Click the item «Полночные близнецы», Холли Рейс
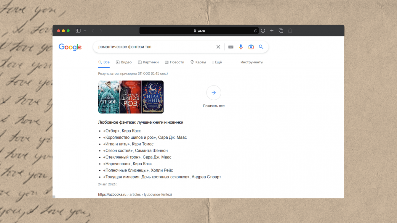Viewport: 397px width, 223px height. (138, 170)
